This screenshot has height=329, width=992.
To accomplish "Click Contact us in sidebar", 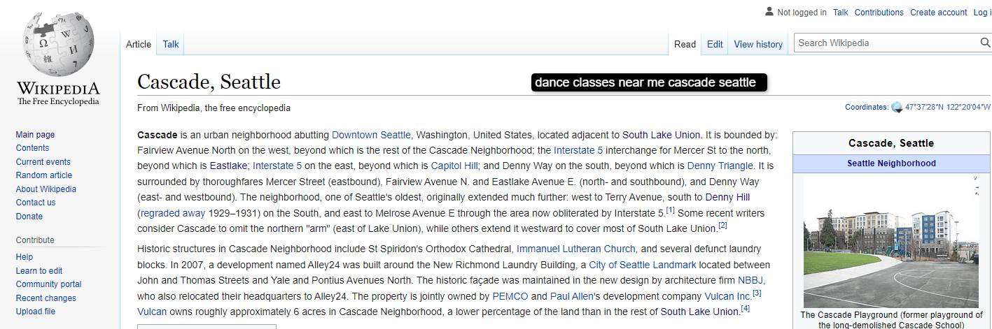I will (35, 203).
